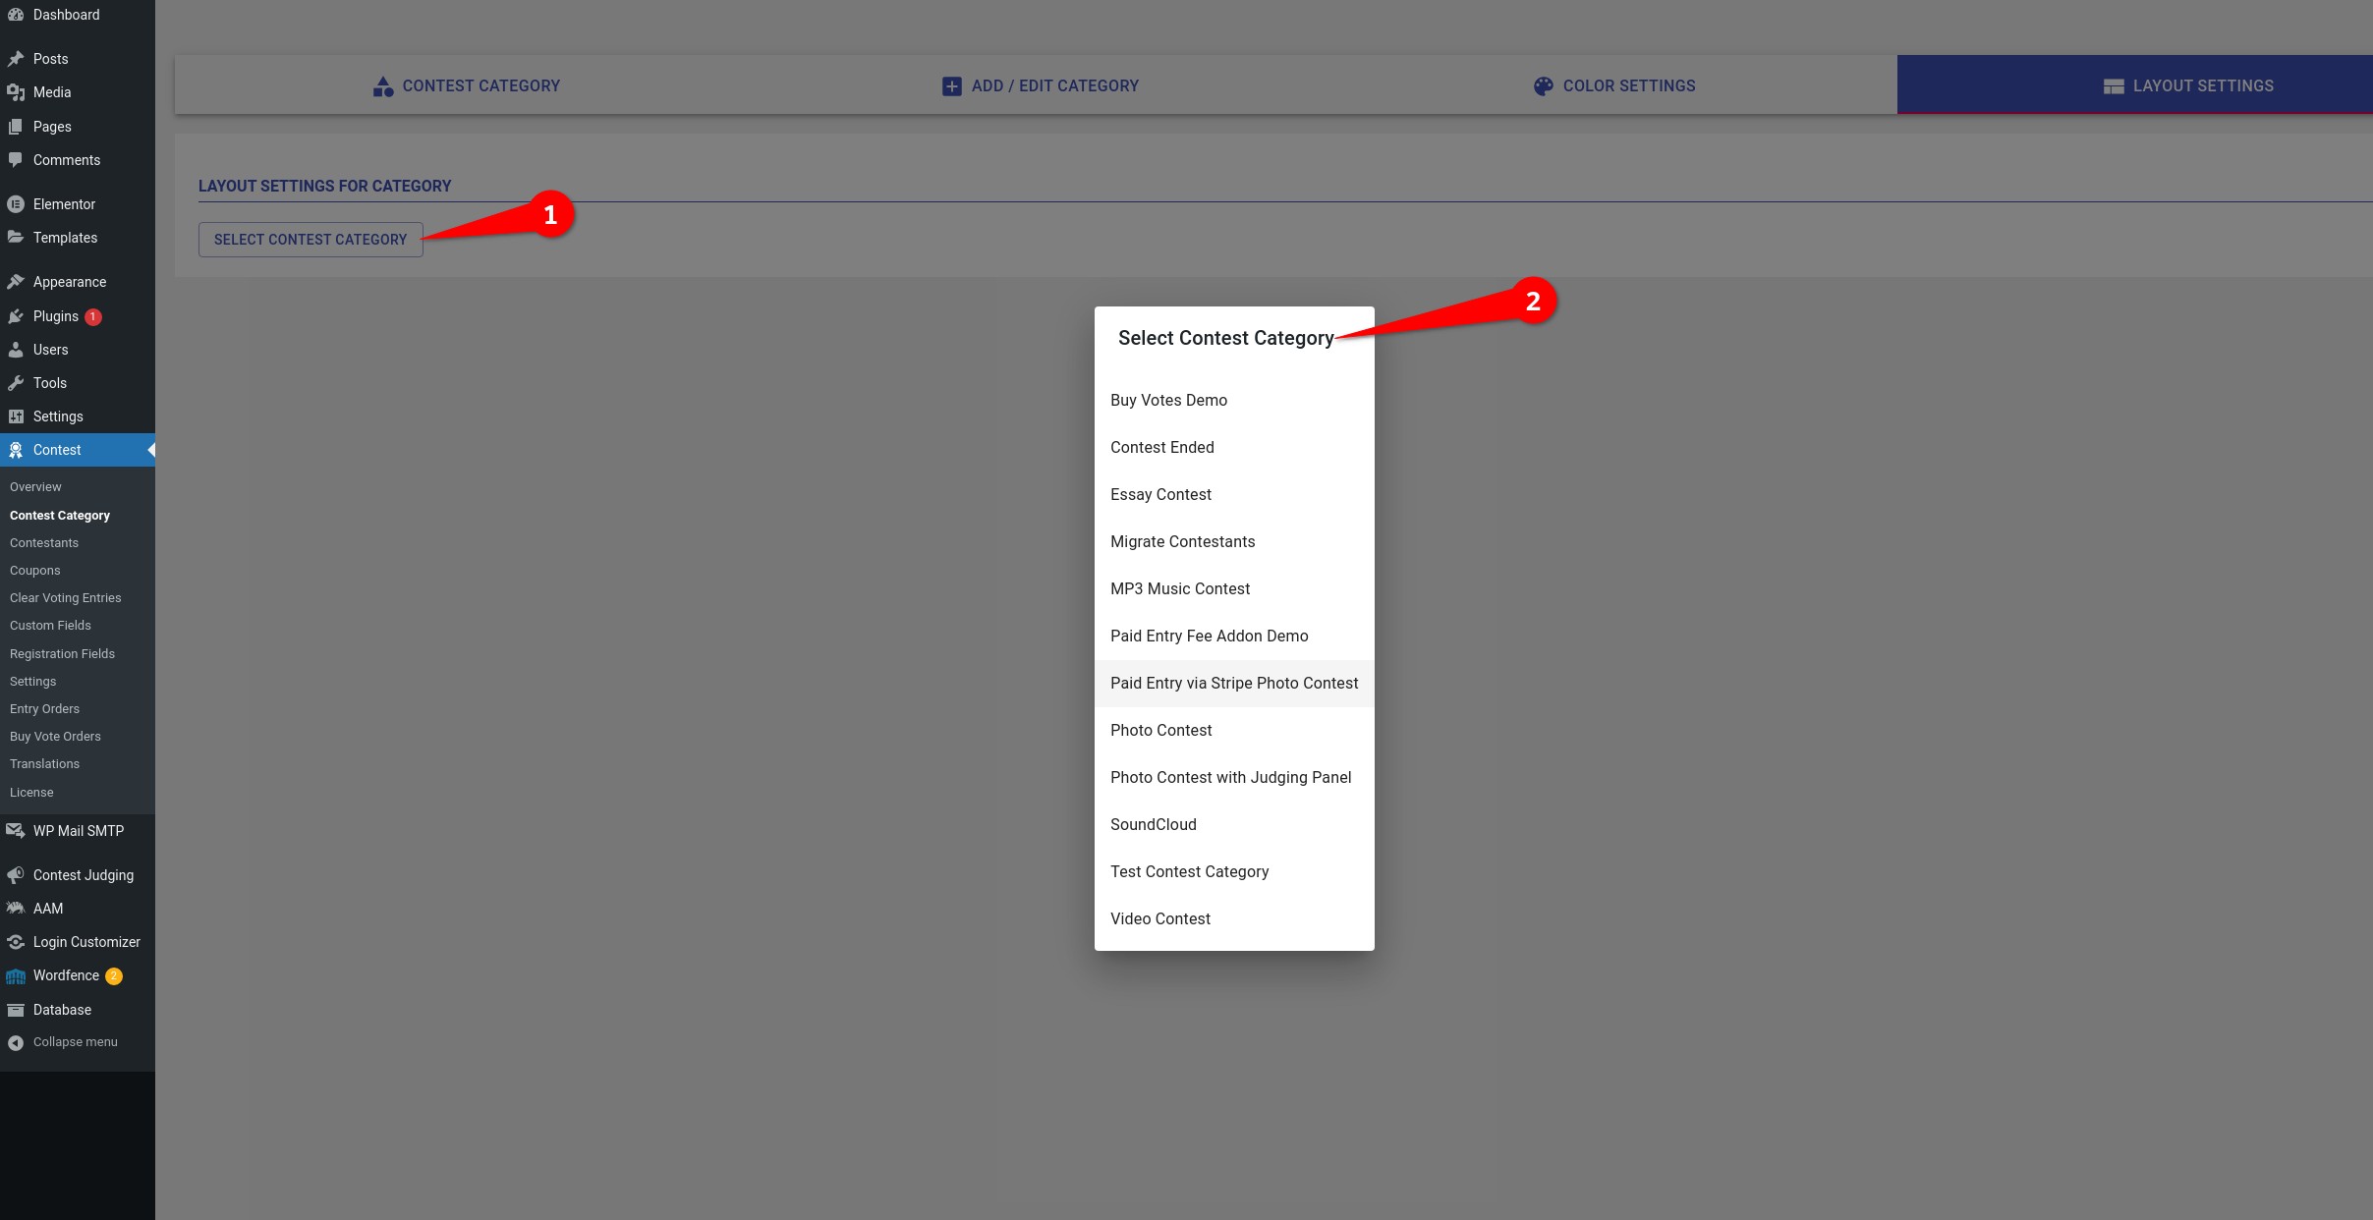Click the Add / Edit Category plus icon
2373x1220 pixels.
(952, 86)
